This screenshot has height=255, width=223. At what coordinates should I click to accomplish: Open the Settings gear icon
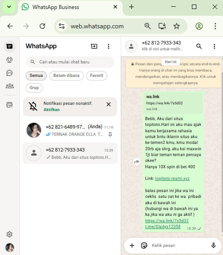point(9,234)
